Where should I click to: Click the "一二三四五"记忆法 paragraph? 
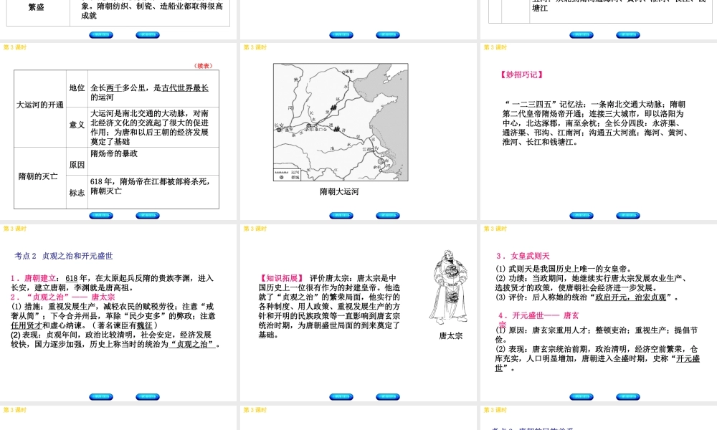click(x=594, y=123)
